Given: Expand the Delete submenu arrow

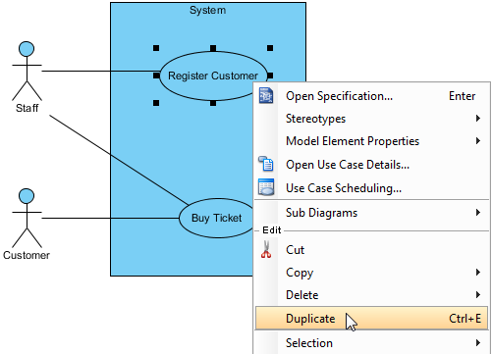Looking at the screenshot, I should [478, 295].
